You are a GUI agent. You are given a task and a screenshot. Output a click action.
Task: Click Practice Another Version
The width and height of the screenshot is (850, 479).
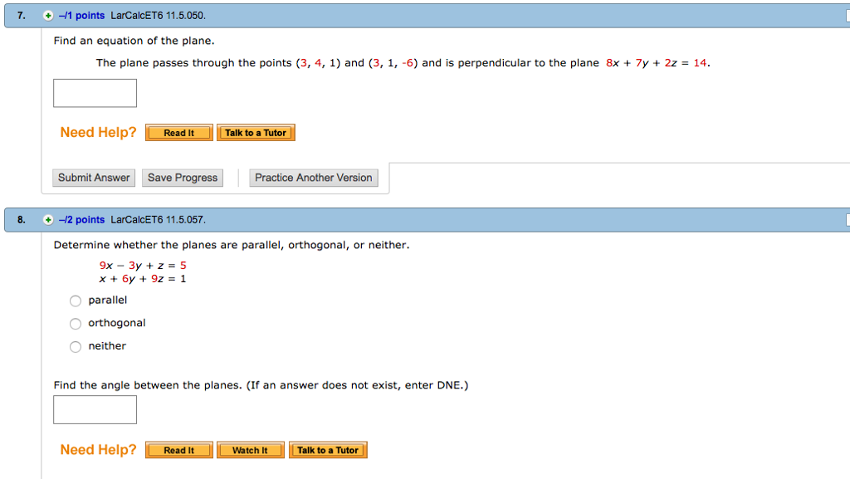tap(313, 177)
